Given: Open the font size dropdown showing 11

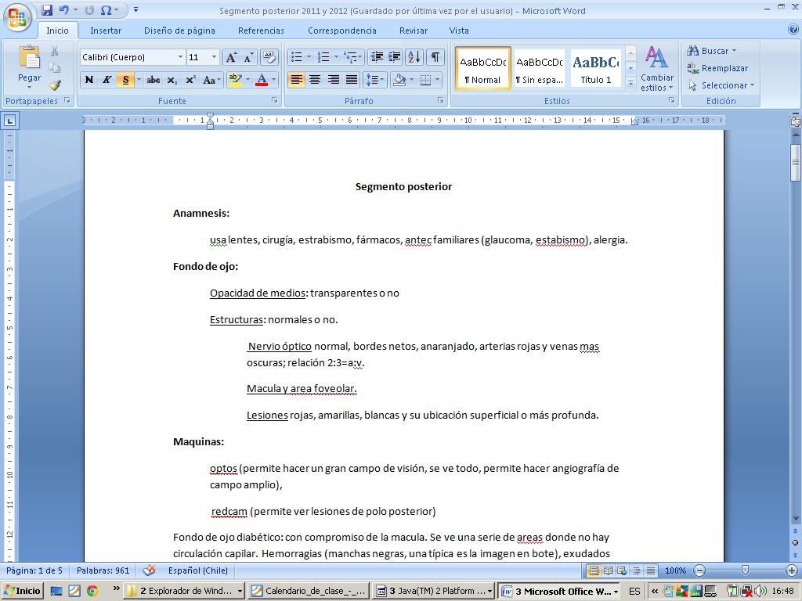Looking at the screenshot, I should (214, 57).
